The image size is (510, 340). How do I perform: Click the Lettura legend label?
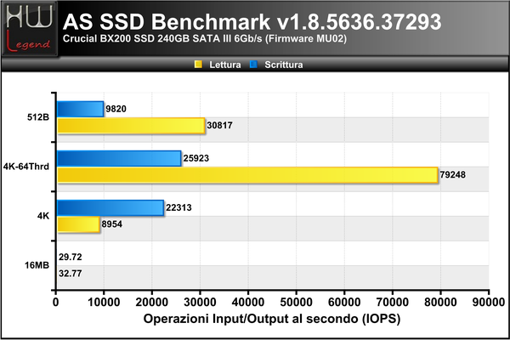[x=225, y=65]
